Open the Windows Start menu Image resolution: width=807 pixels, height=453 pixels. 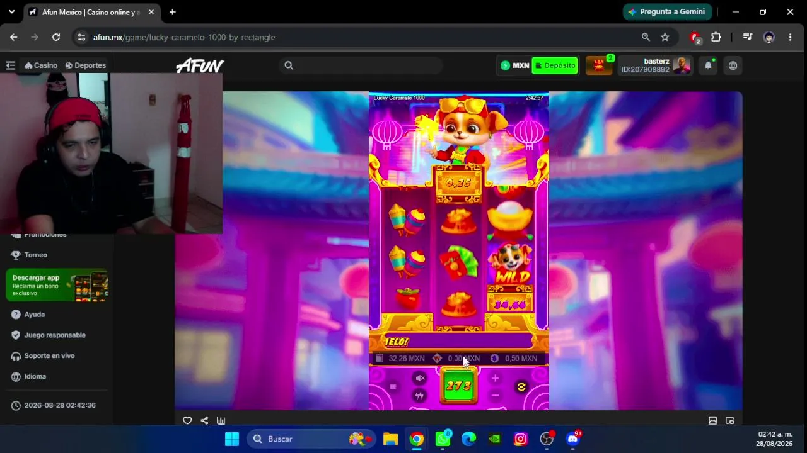232,439
